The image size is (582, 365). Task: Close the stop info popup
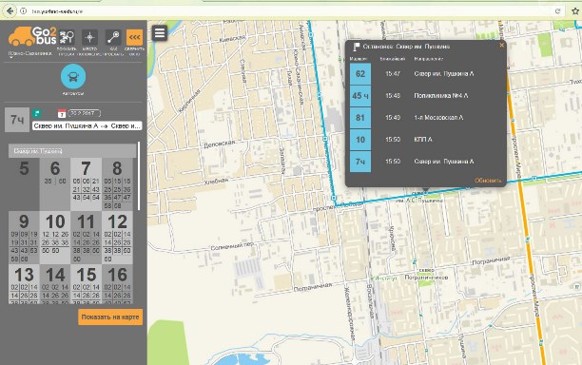point(501,46)
